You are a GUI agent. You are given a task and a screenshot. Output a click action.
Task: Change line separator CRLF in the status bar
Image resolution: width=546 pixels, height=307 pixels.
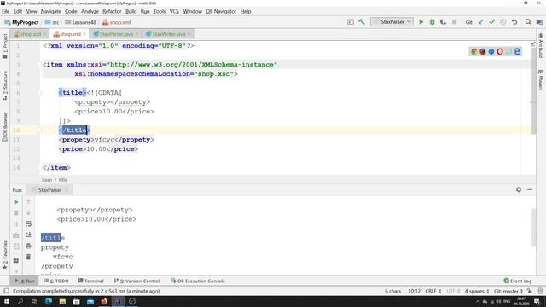click(433, 291)
